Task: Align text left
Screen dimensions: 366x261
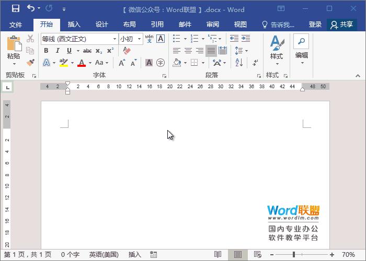Action: [177, 51]
